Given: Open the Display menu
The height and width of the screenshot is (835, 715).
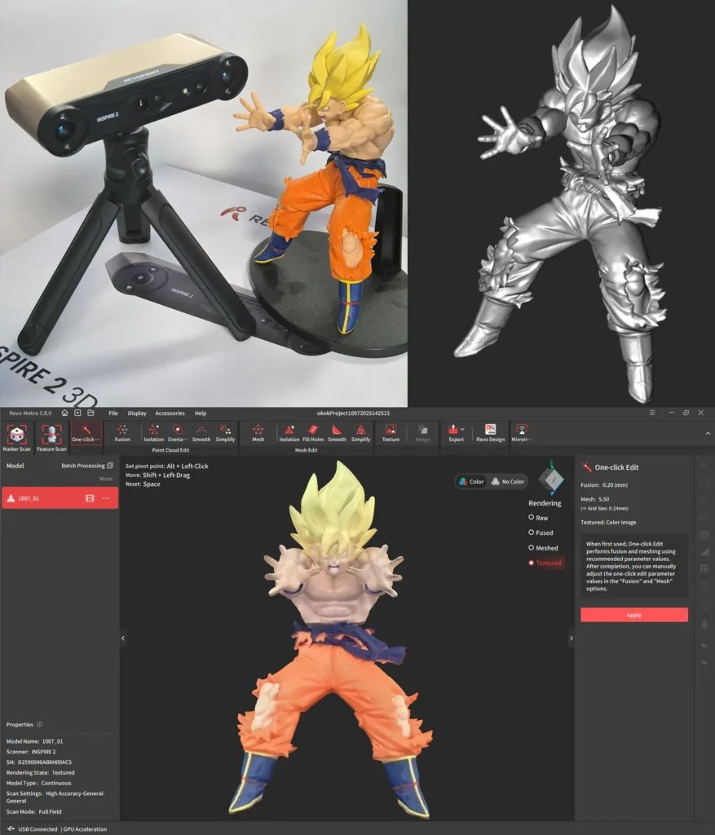Looking at the screenshot, I should [x=137, y=413].
